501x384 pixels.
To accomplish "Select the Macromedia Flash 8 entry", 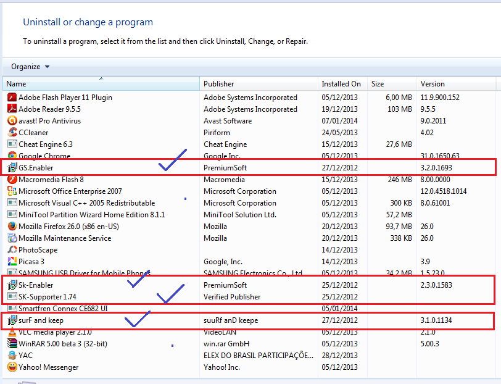I will coord(51,180).
